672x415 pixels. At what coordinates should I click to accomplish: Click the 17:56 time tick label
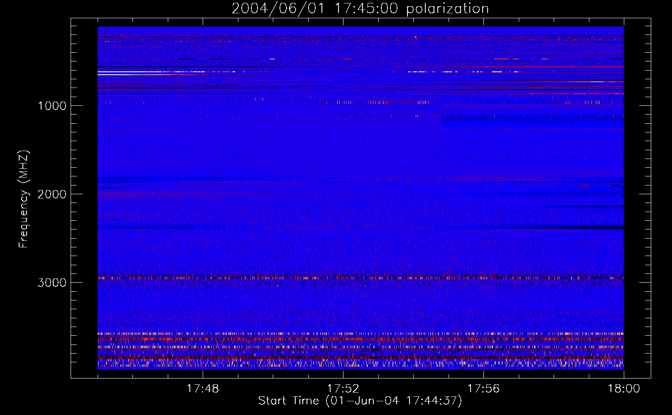coord(483,389)
